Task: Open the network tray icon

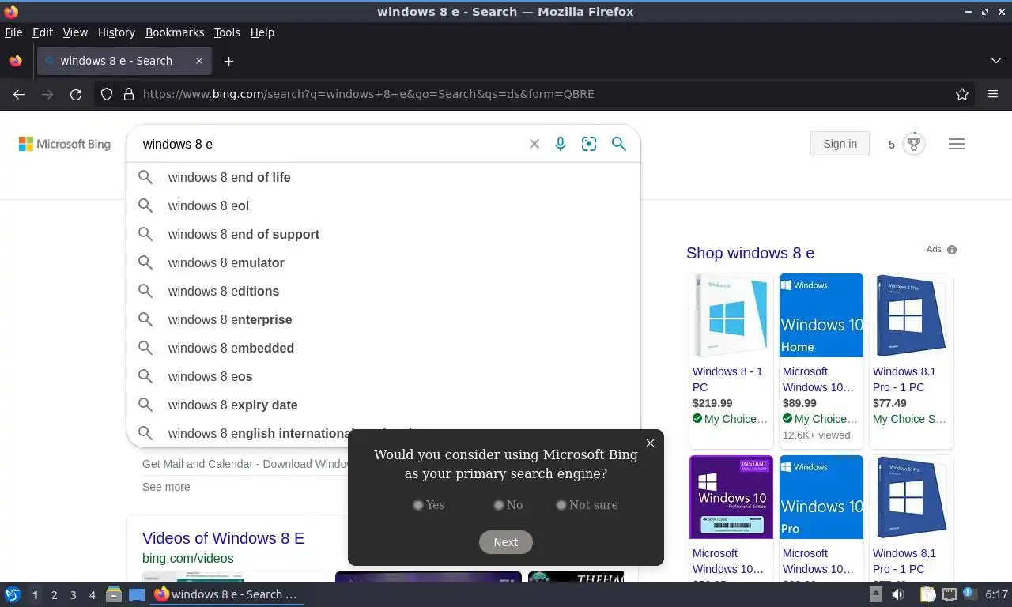Action: pos(949,594)
